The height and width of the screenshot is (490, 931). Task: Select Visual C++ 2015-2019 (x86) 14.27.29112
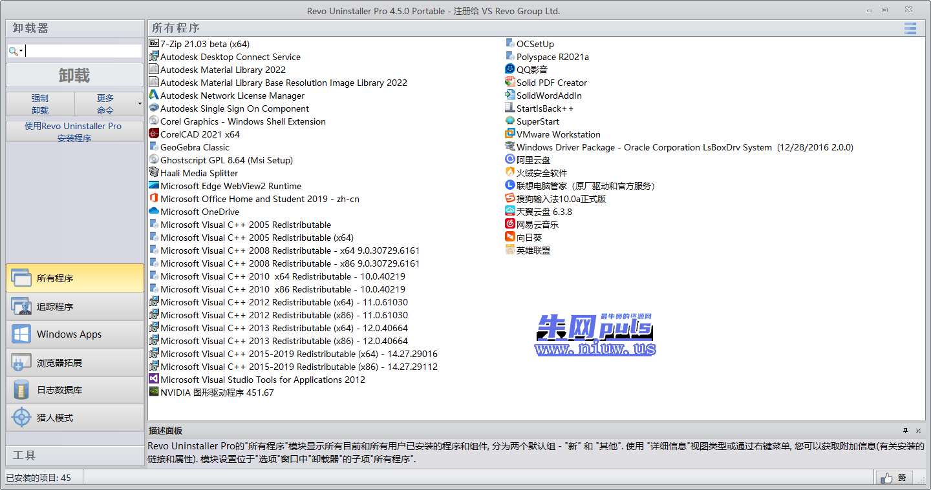299,367
